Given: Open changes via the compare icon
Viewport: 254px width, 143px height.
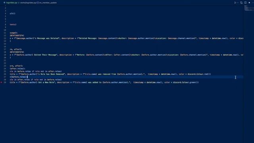Looking at the screenshot, I should tap(241, 3).
